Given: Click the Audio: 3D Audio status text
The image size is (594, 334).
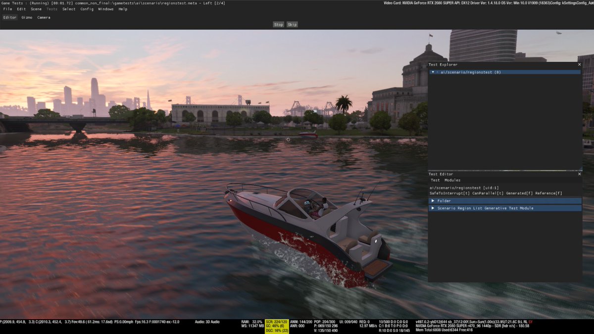Looking at the screenshot, I should 207,322.
